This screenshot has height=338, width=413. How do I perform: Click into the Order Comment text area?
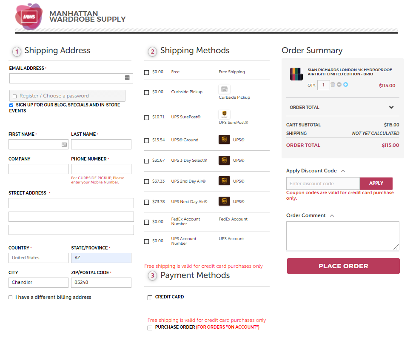click(343, 236)
